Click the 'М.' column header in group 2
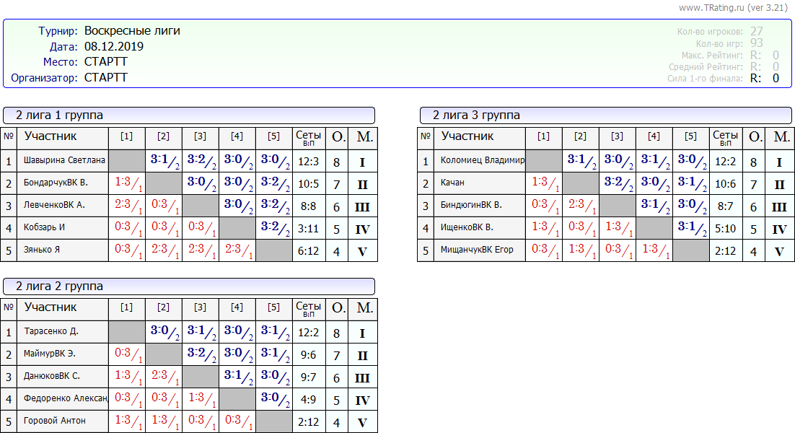Image resolution: width=795 pixels, height=433 pixels. [x=365, y=308]
